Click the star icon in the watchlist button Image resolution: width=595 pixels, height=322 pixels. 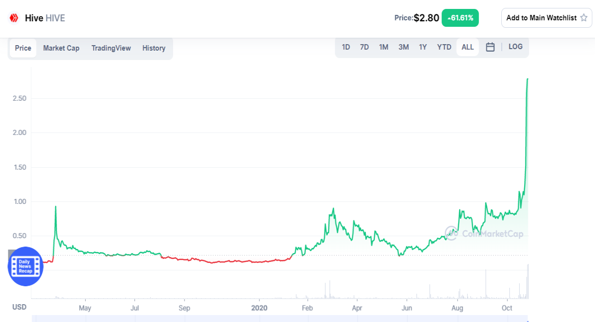click(584, 18)
